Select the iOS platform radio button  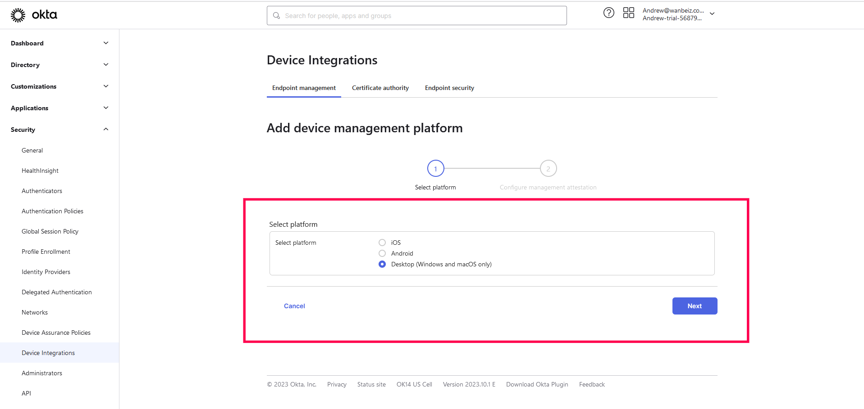pyautogui.click(x=382, y=242)
